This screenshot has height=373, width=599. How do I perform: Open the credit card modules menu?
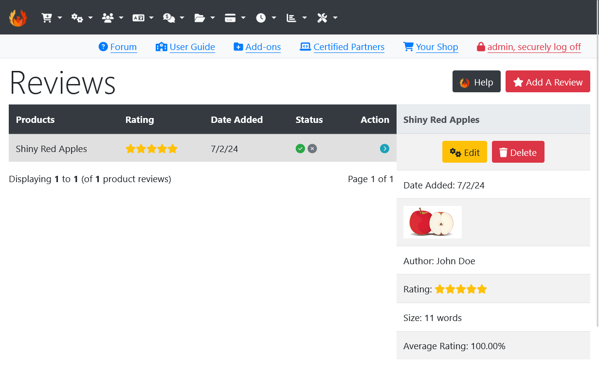[235, 18]
